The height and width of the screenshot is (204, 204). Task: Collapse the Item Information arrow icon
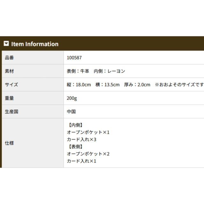pyautogui.click(x=6, y=43)
